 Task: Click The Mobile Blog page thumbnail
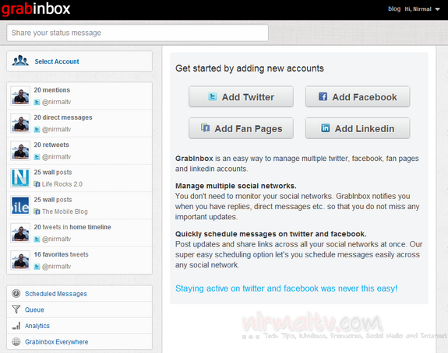pyautogui.click(x=20, y=205)
